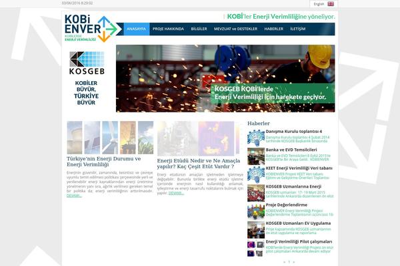This screenshot has width=400, height=266.
Task: Follow DEVAMI link under Türkiye'nin Enerji Durumu
Action: pyautogui.click(x=74, y=196)
